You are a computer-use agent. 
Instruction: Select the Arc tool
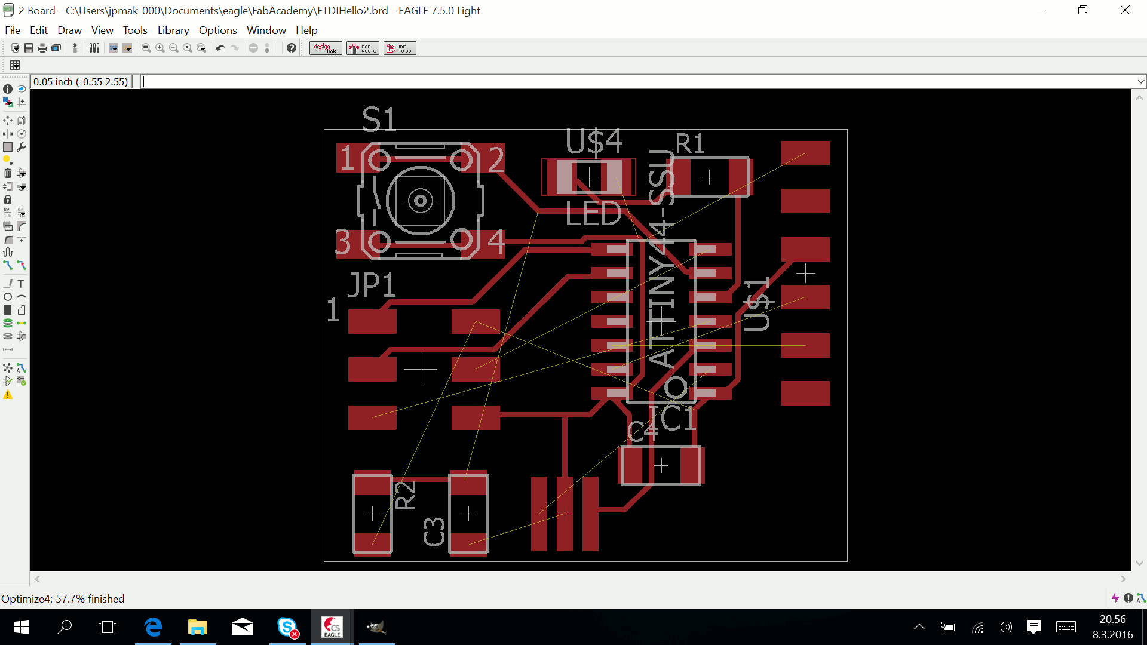point(22,297)
